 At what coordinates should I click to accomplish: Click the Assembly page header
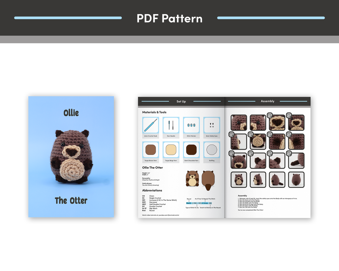coord(268,101)
